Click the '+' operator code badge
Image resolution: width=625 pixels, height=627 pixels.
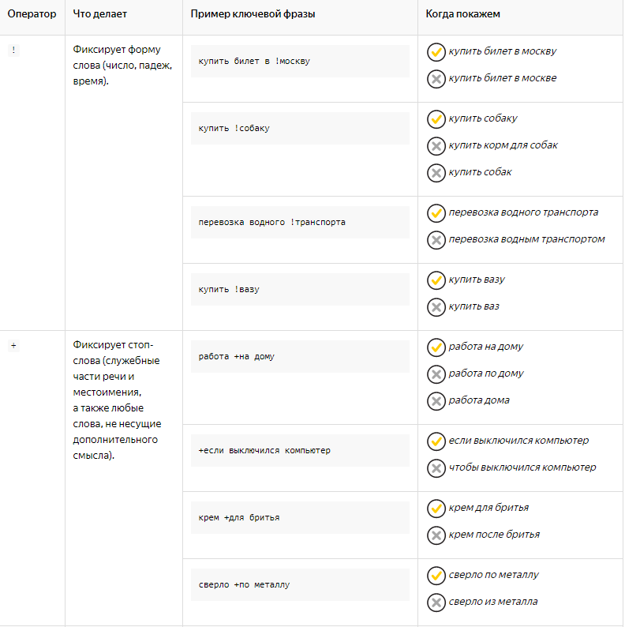pyautogui.click(x=13, y=346)
